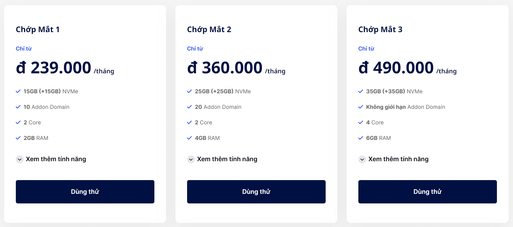
Task: Click the checkmark beside Không giới hạn Addon Domain
Action: (361, 107)
